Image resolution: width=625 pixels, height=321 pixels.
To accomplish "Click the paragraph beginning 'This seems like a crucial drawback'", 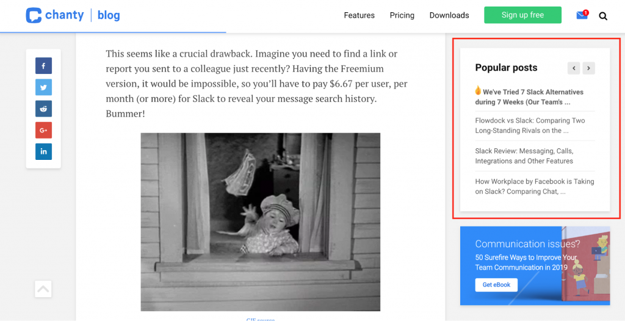I will click(x=257, y=84).
